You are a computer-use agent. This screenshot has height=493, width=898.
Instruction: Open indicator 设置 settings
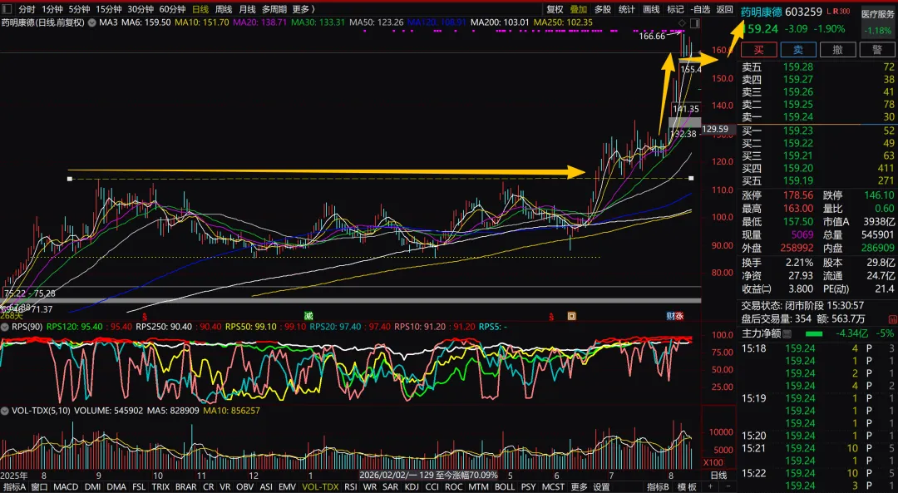coord(601,486)
